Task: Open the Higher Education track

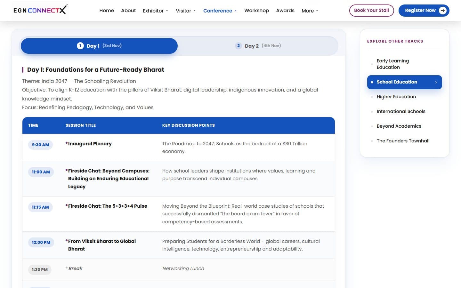Action: coord(404,97)
